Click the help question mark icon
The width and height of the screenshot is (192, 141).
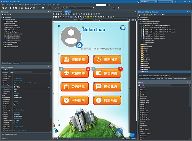pos(176,2)
